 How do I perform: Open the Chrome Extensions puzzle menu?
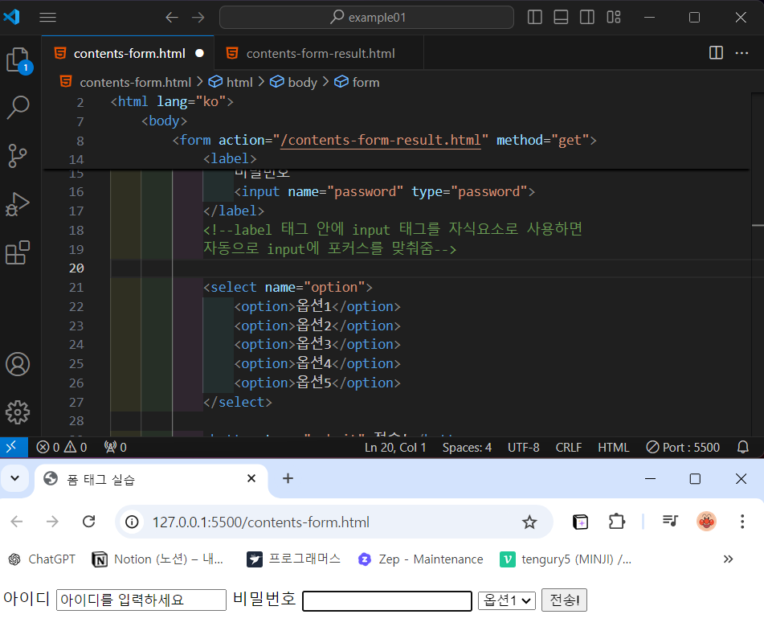pyautogui.click(x=617, y=522)
